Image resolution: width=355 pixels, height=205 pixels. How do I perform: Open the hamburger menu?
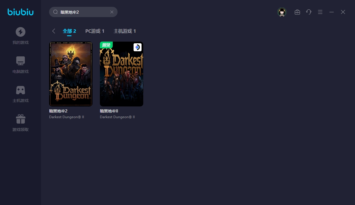(320, 12)
